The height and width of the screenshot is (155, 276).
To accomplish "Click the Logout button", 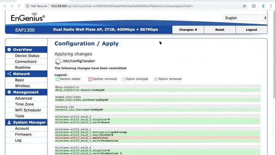I will [251, 30].
